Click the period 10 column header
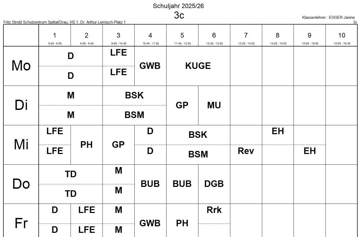The height and width of the screenshot is (237, 361). [x=341, y=35]
